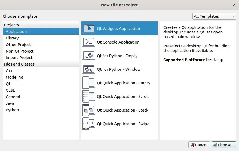Select the Qt Quick Application - Swipe icon

coord(89,124)
